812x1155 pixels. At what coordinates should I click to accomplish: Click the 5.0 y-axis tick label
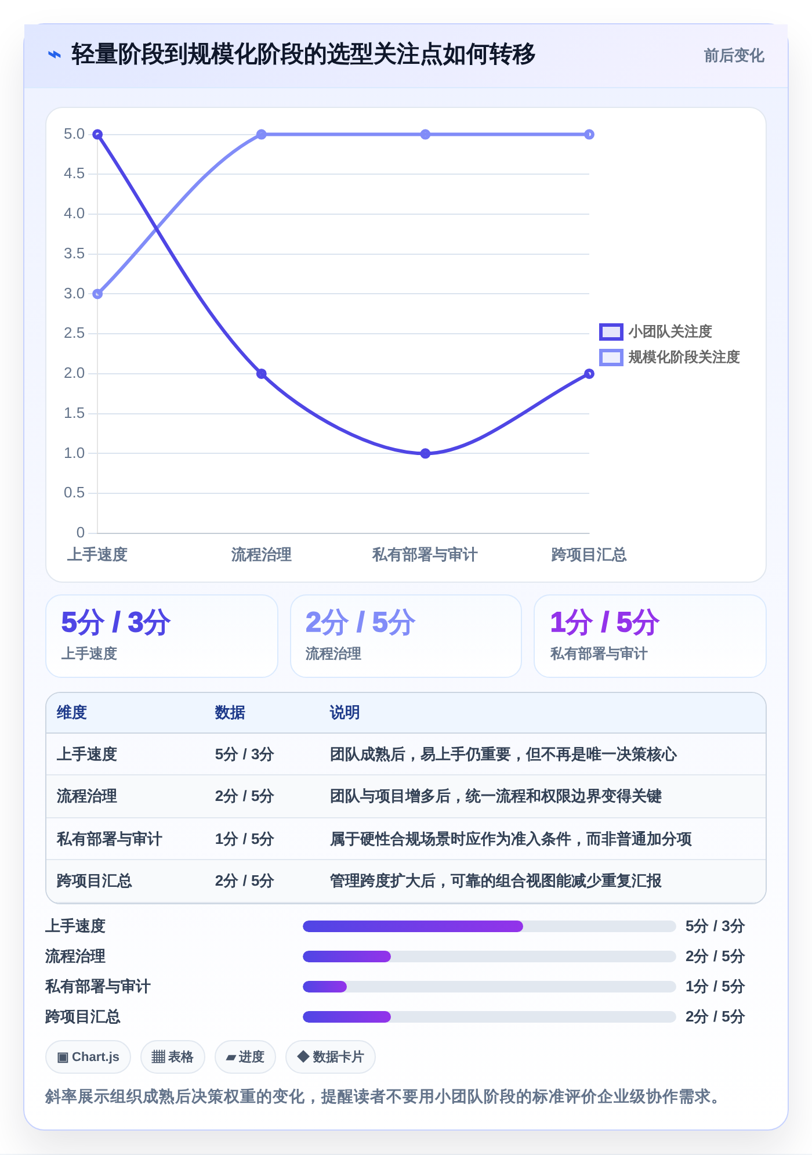tap(74, 134)
